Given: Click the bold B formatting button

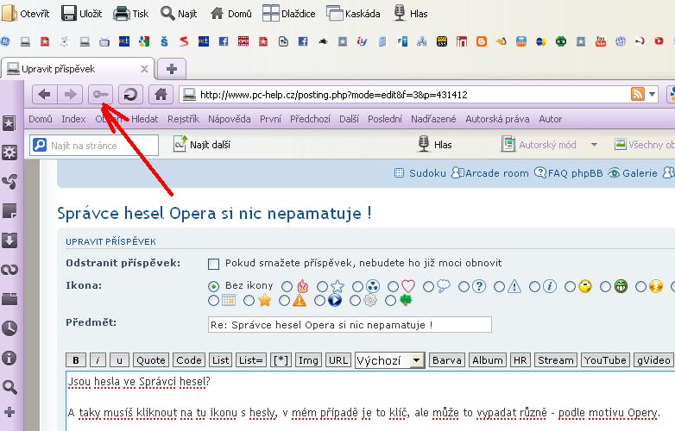Looking at the screenshot, I should coord(76,360).
